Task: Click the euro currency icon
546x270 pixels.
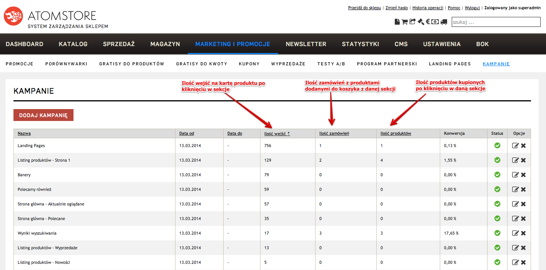Action: pyautogui.click(x=427, y=22)
